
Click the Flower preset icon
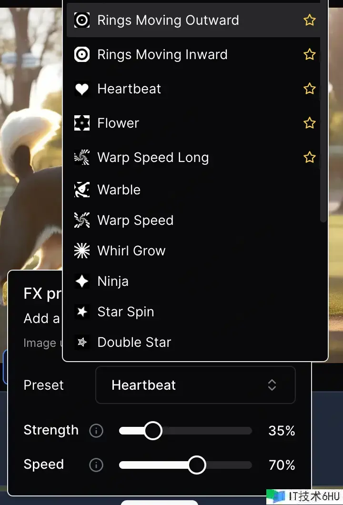[82, 123]
